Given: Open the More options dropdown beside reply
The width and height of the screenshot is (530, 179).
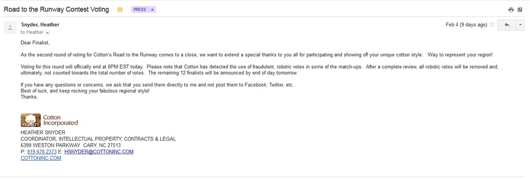Looking at the screenshot, I should click(520, 25).
